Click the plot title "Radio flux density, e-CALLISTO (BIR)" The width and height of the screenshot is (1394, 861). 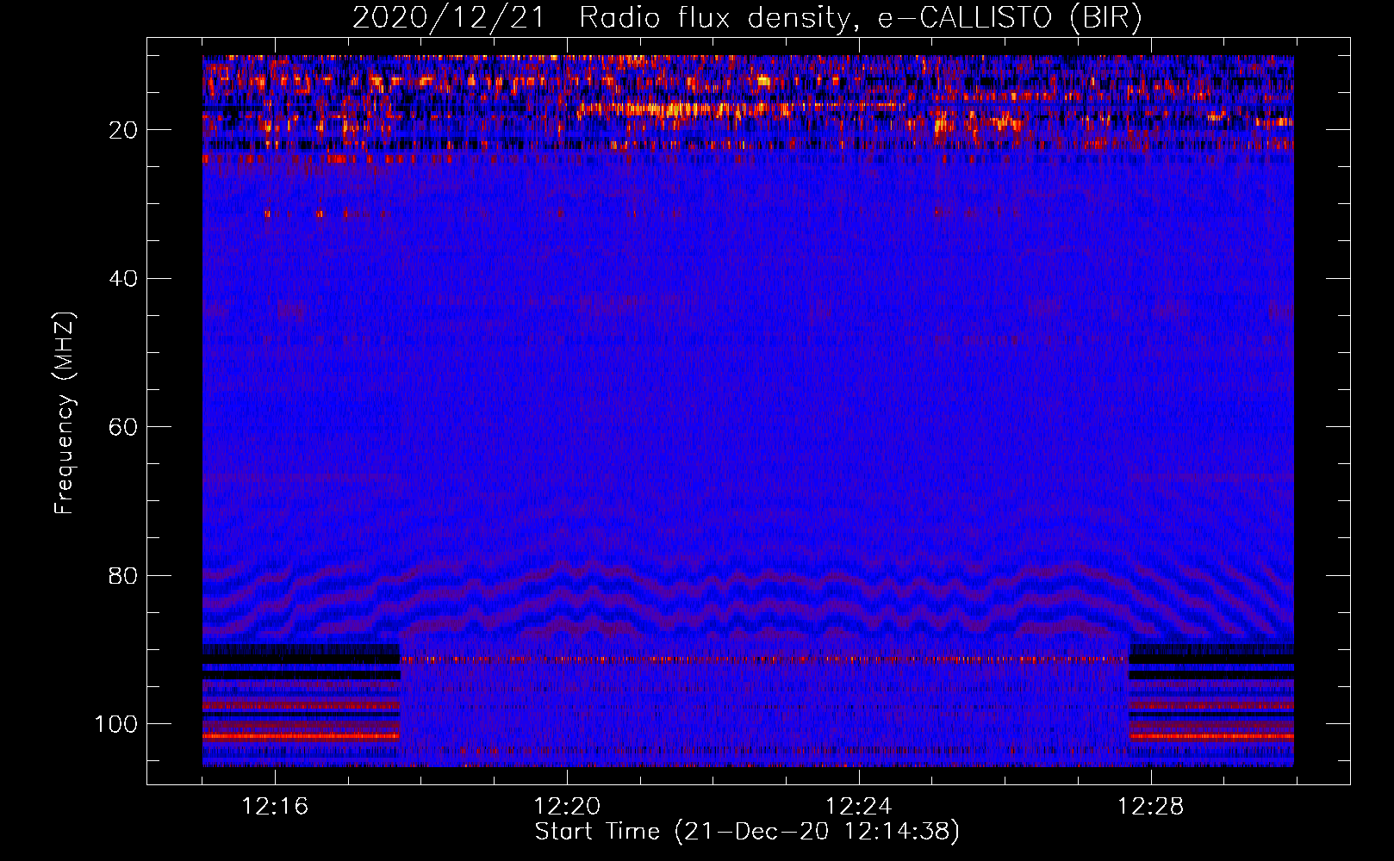[x=861, y=18]
